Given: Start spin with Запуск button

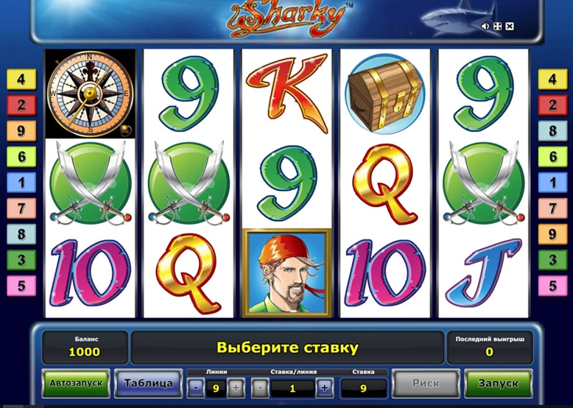Looking at the screenshot, I should (x=498, y=384).
